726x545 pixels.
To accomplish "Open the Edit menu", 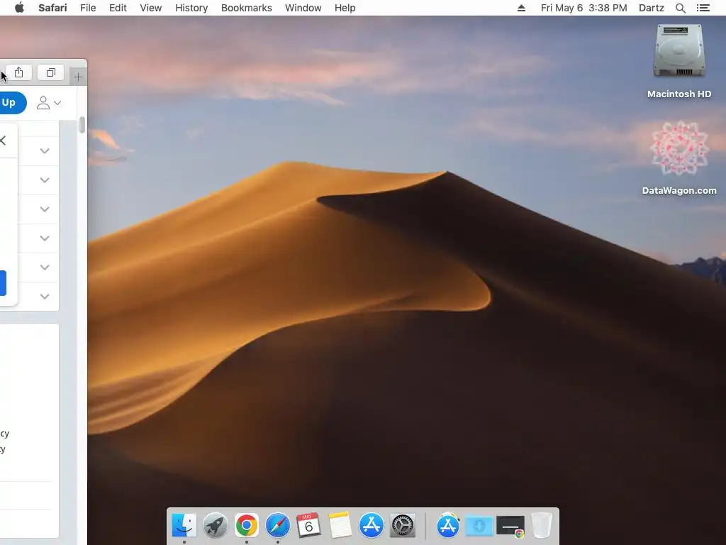I will (118, 8).
